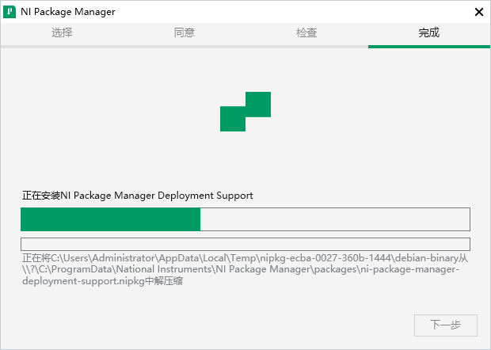
Task: Click the 正在安装NI Package Manager Deployment Support label
Action: tap(137, 195)
